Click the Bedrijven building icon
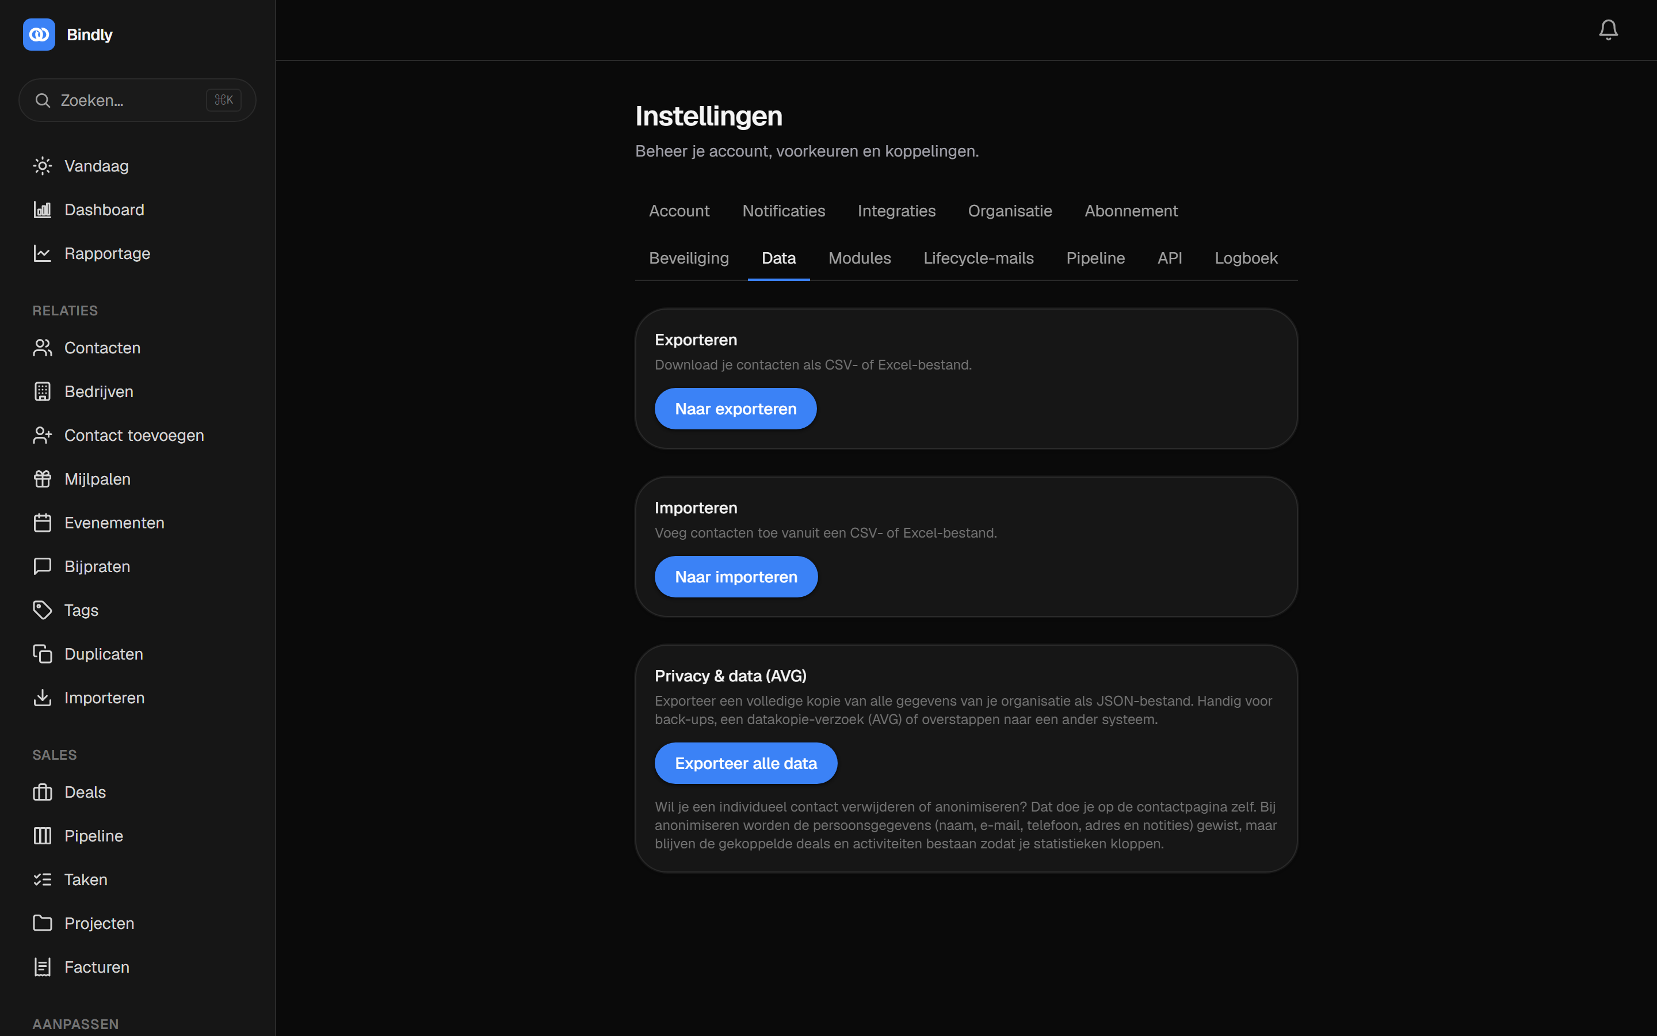Screen dimensions: 1657x1036 tap(43, 391)
